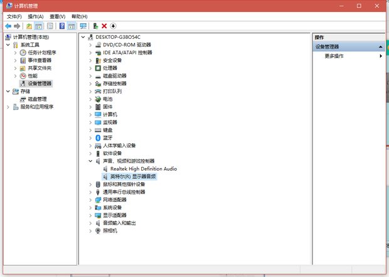Collapse the 声音、视频和游戏控制器 category
This screenshot has height=277, width=389.
pyautogui.click(x=91, y=161)
